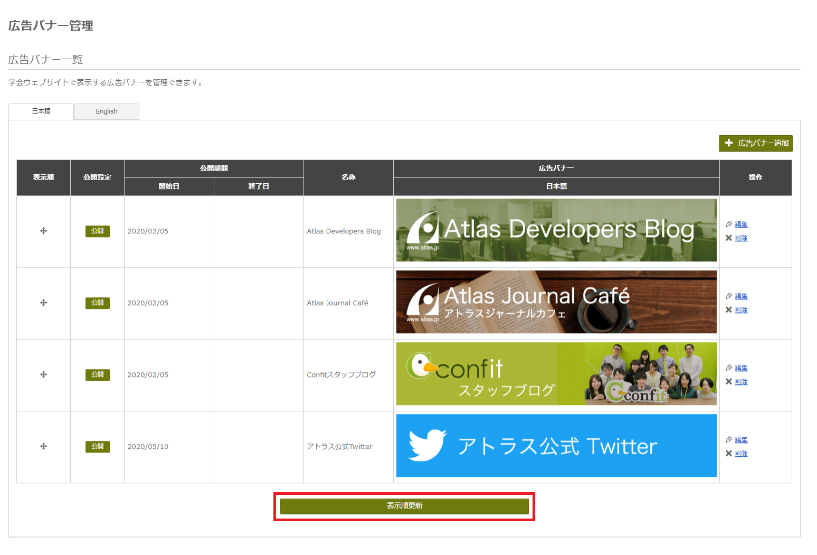Click 削除 link for Atlas Journal Café
Viewport: 817px width, 555px height.
pos(741,310)
